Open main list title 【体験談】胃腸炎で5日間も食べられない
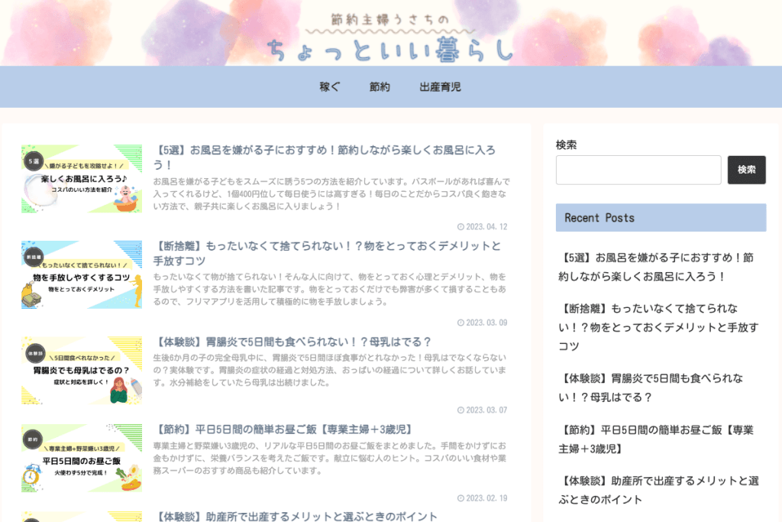This screenshot has height=522, width=782. (x=292, y=342)
